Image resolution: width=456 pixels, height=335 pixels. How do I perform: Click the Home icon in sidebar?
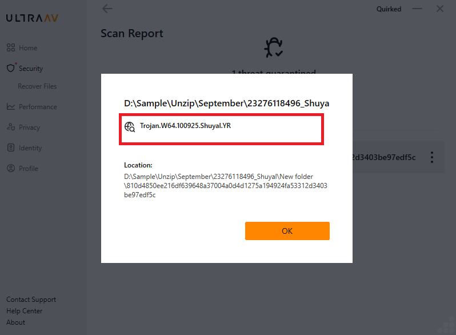[x=10, y=48]
